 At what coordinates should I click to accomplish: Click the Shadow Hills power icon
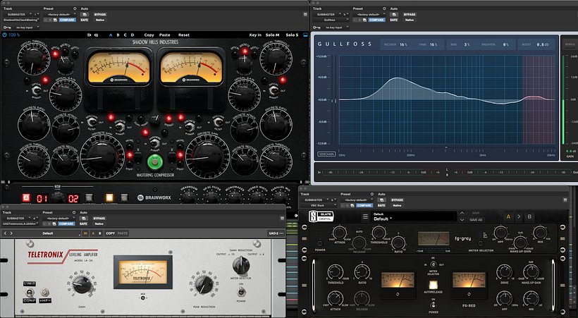[6, 35]
